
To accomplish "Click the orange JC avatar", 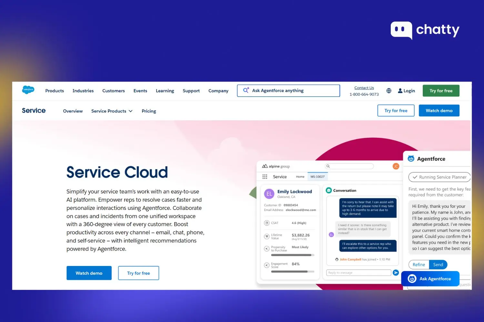I will (396, 166).
